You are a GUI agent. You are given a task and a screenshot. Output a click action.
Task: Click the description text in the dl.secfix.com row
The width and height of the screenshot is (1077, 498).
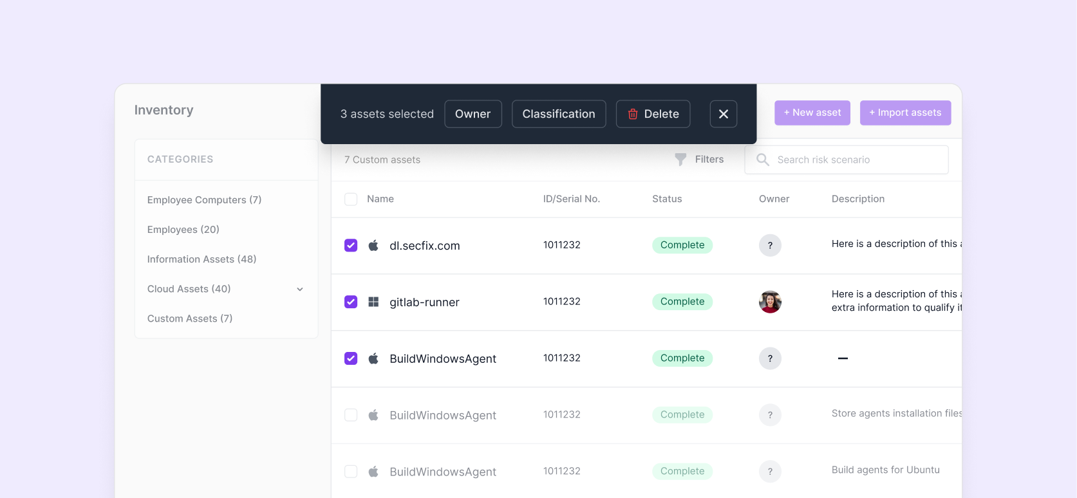(x=897, y=244)
